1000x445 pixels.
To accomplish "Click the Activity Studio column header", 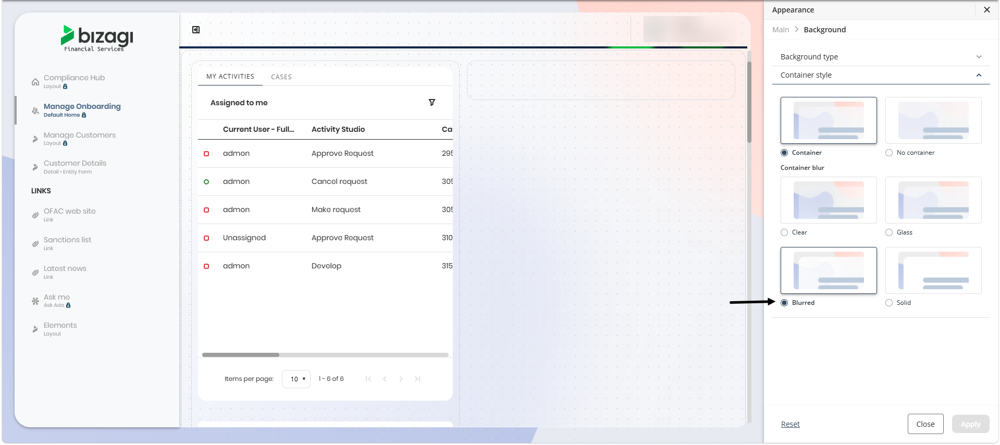I will (x=338, y=129).
